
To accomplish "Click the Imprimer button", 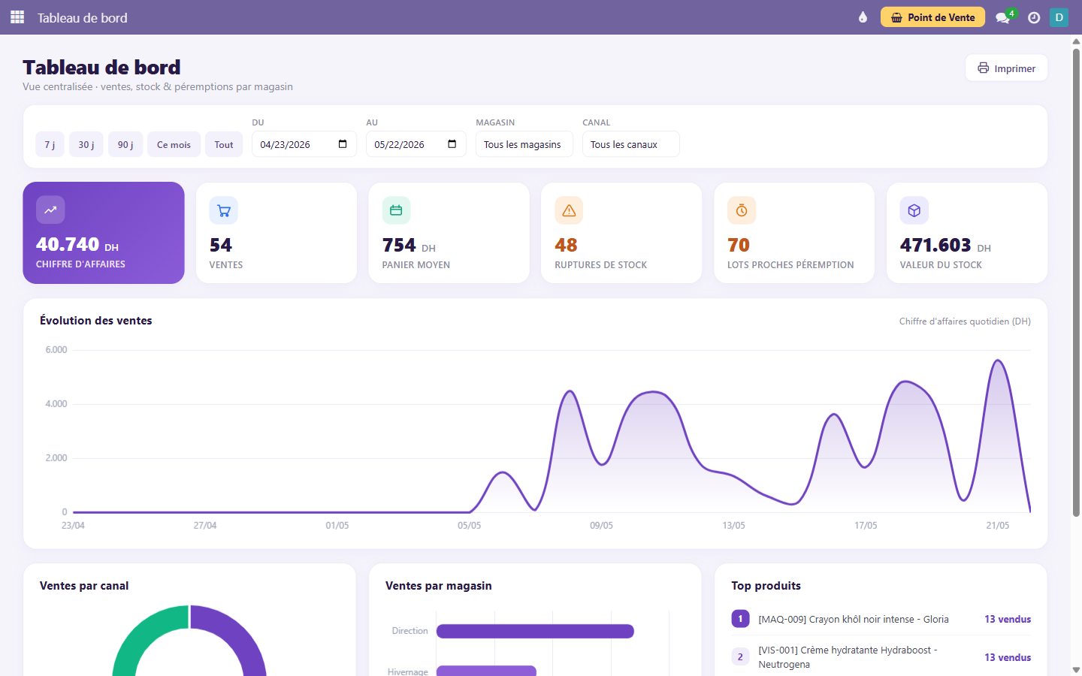I will [1006, 68].
